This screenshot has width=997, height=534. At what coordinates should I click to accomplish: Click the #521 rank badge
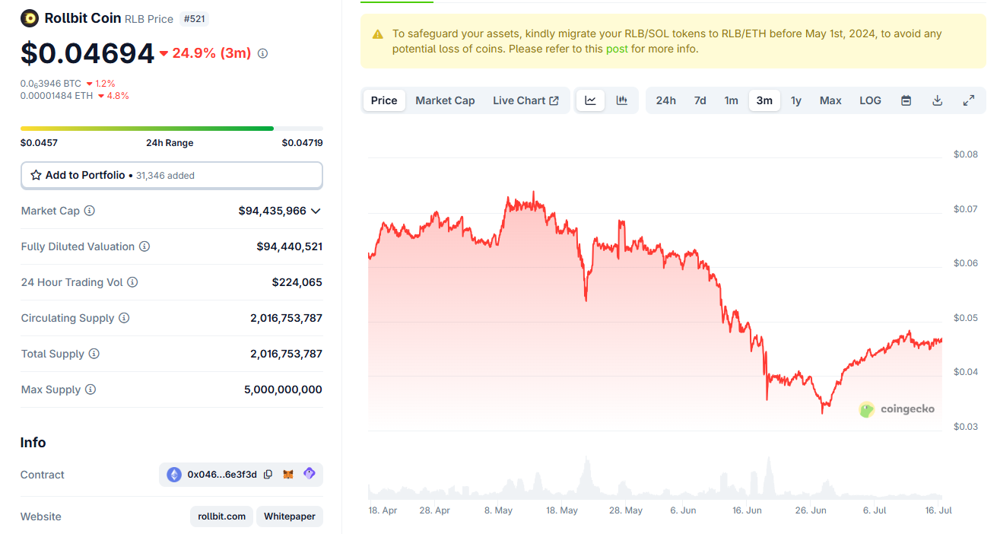(x=194, y=18)
